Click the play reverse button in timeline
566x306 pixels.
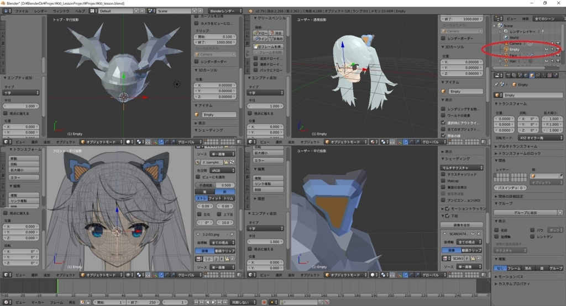click(x=208, y=302)
